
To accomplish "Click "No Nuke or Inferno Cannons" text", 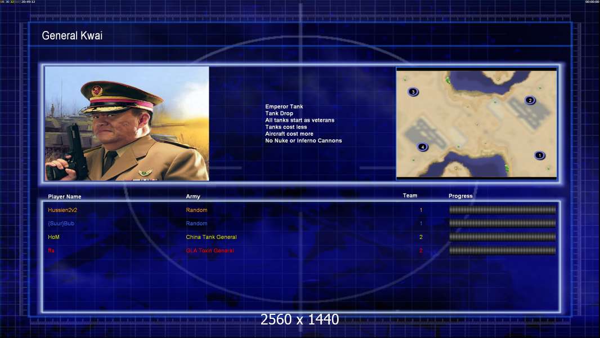I will [303, 141].
